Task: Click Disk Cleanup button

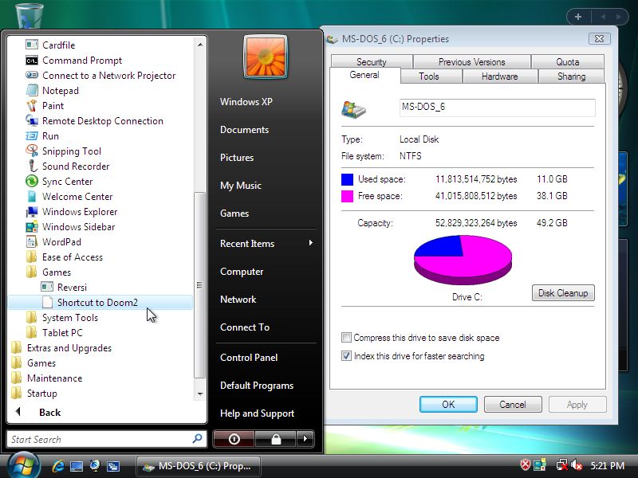Action: [563, 293]
